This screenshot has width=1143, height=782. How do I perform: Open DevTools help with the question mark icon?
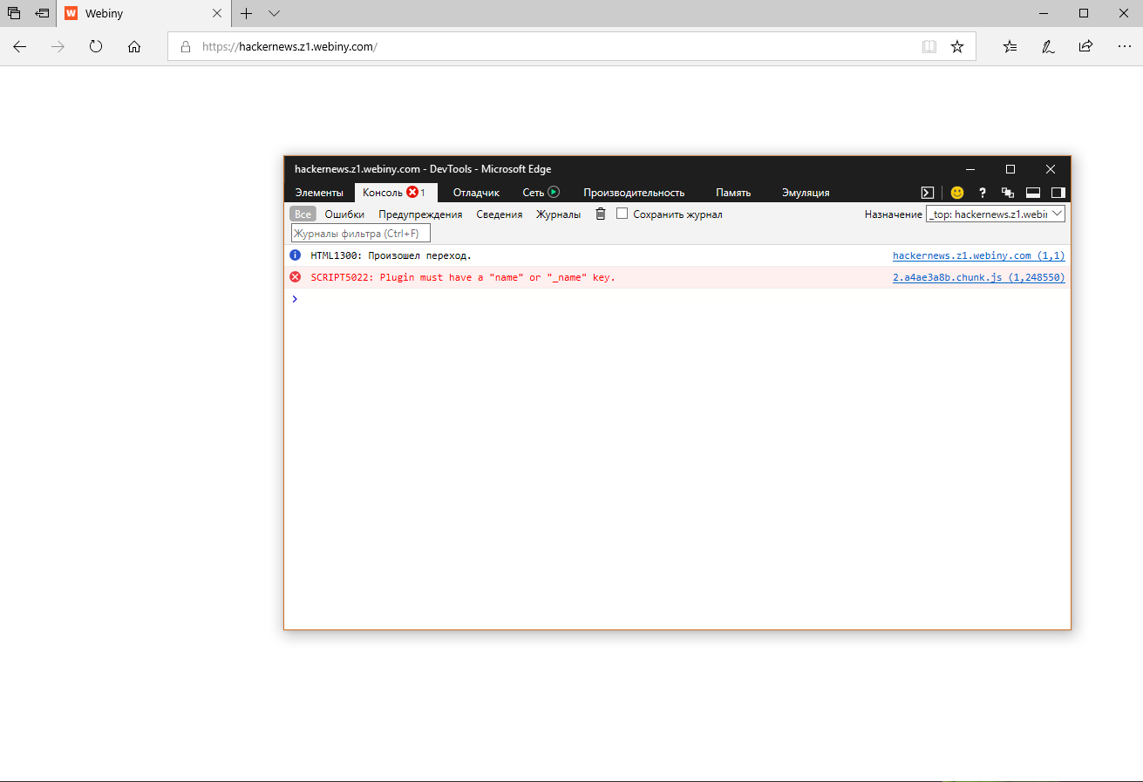pos(982,192)
